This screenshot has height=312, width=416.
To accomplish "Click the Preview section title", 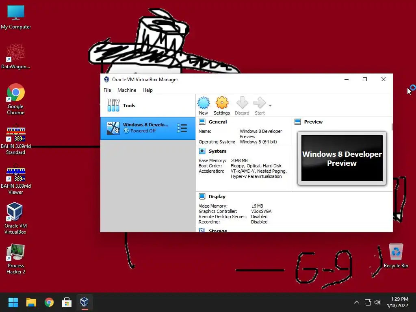I will click(313, 122).
